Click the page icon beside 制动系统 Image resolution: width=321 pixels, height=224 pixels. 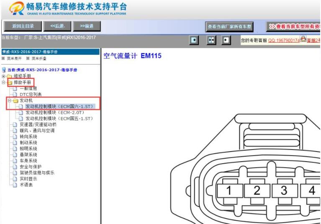tap(15, 143)
